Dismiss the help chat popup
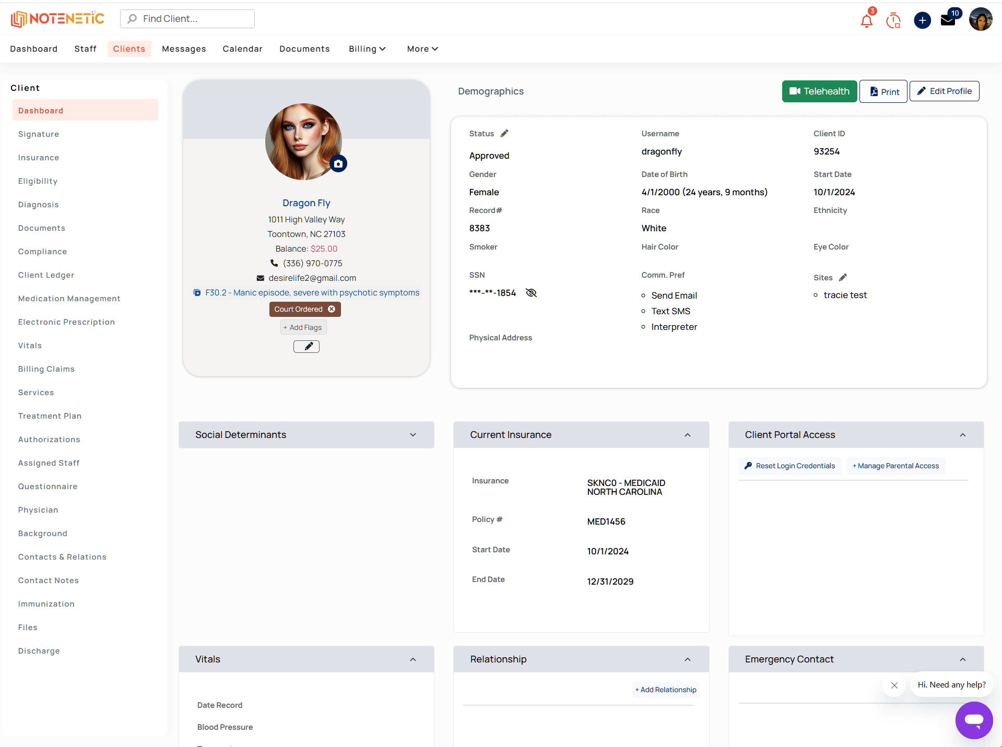The image size is (1002, 747). point(894,685)
